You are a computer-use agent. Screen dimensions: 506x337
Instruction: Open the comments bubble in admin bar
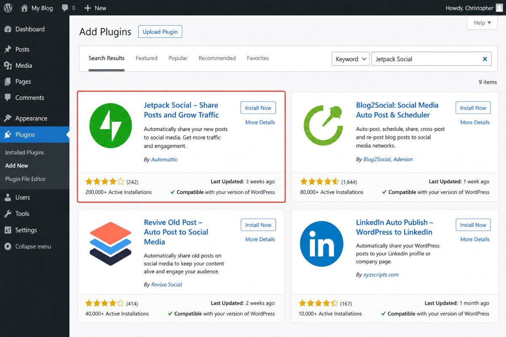tap(65, 8)
